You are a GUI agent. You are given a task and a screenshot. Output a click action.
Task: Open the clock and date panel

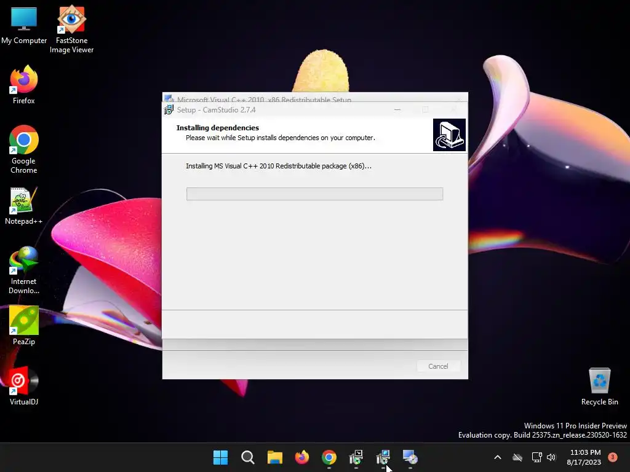[x=584, y=457]
